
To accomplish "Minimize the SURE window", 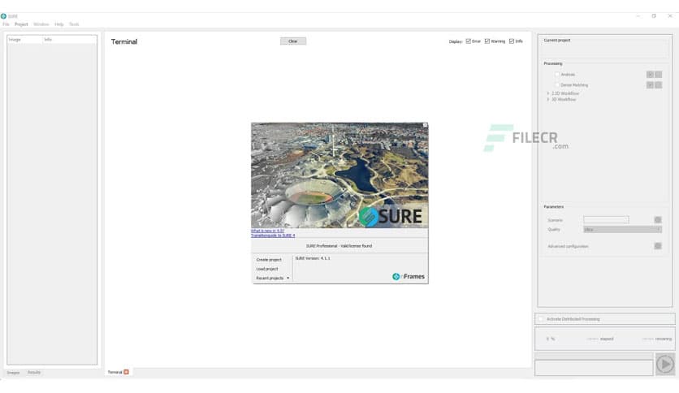I will [x=638, y=16].
